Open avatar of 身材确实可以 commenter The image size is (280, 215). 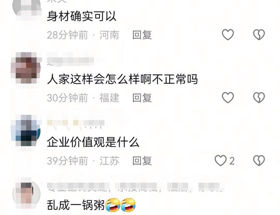click(26, 8)
